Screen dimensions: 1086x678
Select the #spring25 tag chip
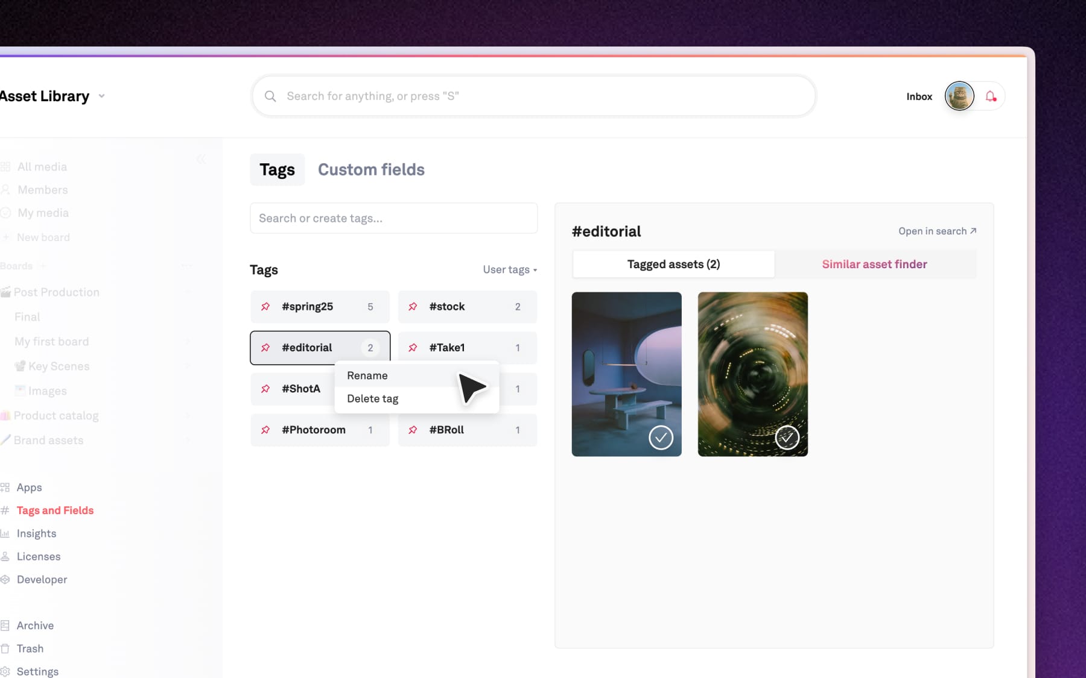(x=320, y=307)
